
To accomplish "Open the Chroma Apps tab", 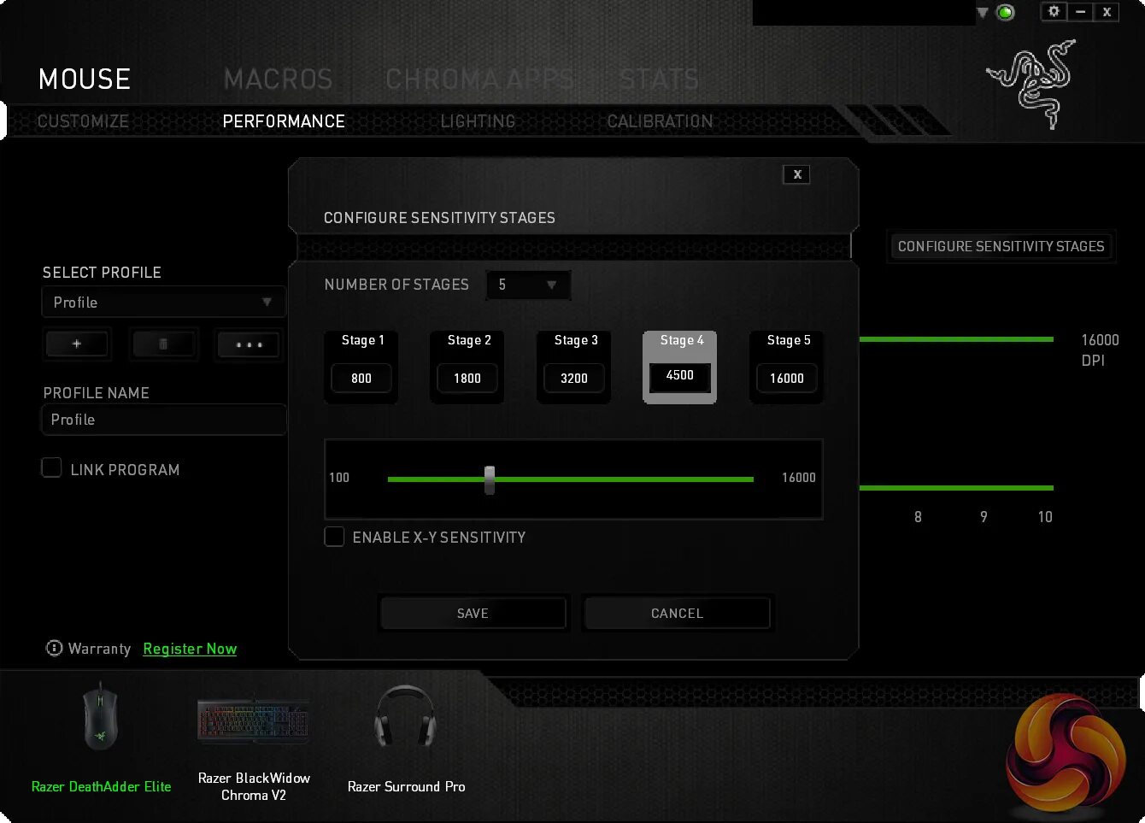I will 480,79.
